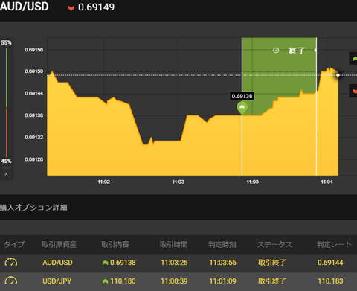Sort by タイプ column header
357x291 pixels.
click(x=14, y=244)
